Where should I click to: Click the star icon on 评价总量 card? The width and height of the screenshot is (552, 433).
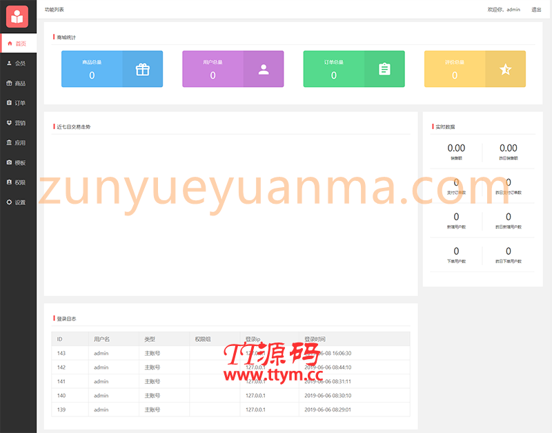click(506, 70)
